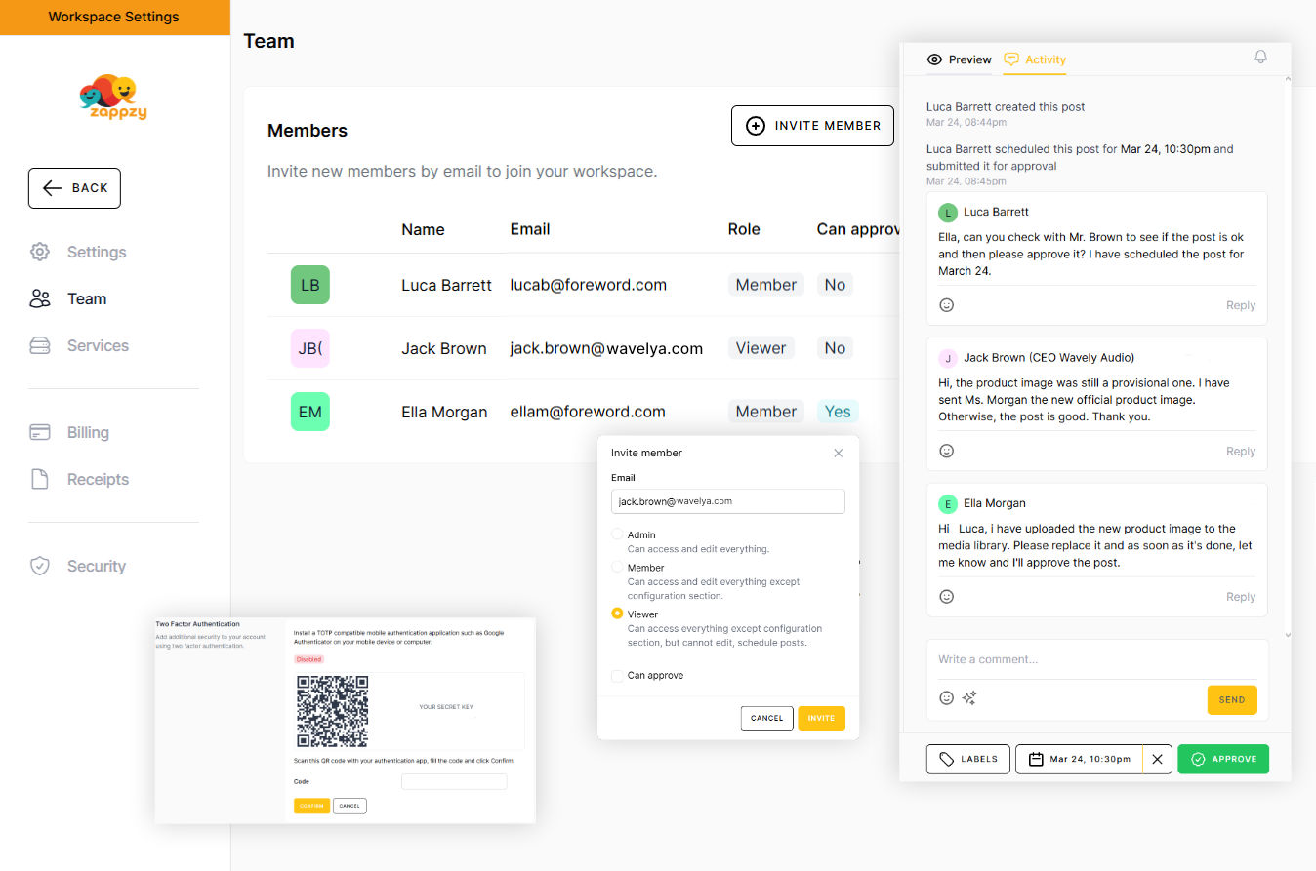
Task: Click the yellow INVITE button
Action: (821, 718)
